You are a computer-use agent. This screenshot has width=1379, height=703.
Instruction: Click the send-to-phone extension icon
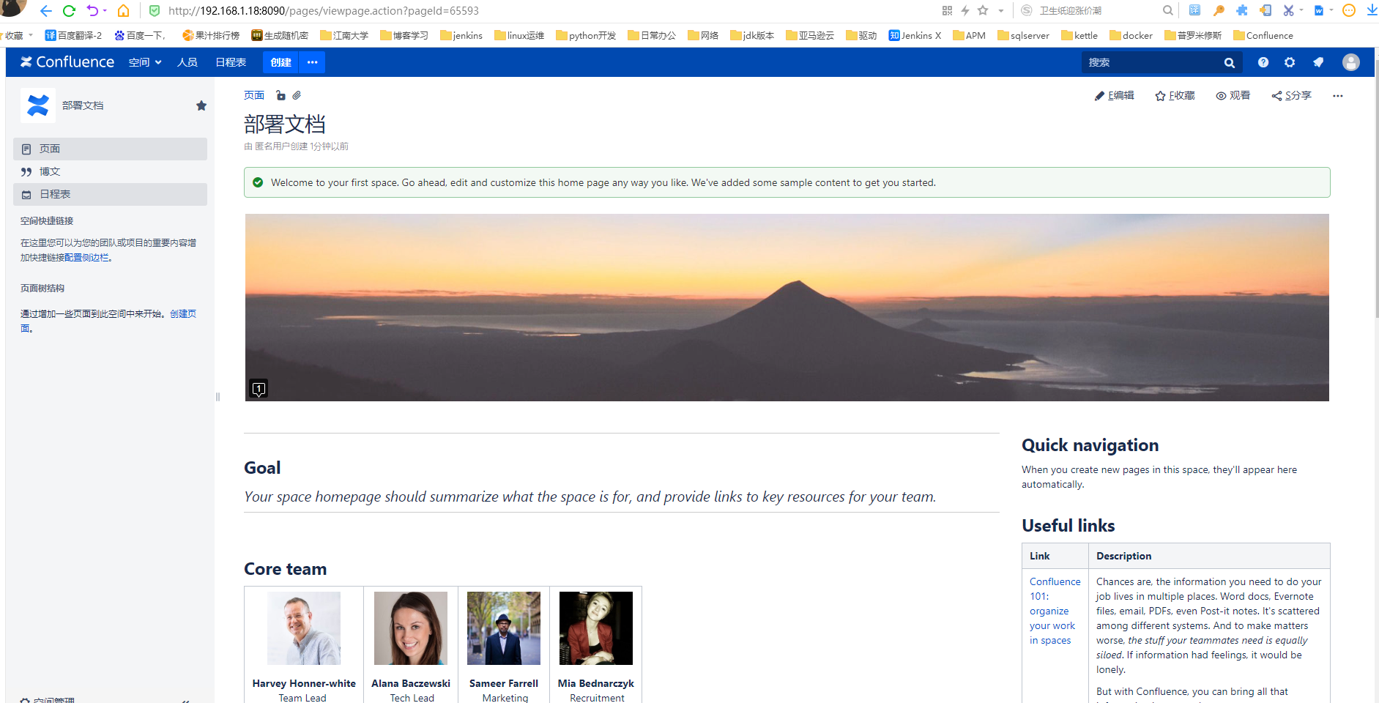(1265, 10)
